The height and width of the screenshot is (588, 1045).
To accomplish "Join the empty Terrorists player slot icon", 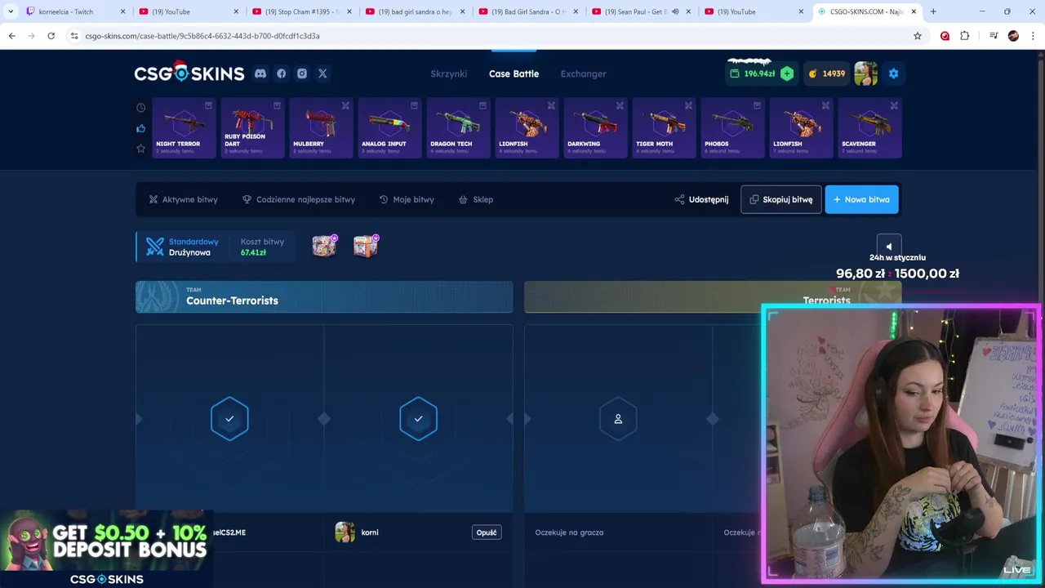I will pos(618,419).
